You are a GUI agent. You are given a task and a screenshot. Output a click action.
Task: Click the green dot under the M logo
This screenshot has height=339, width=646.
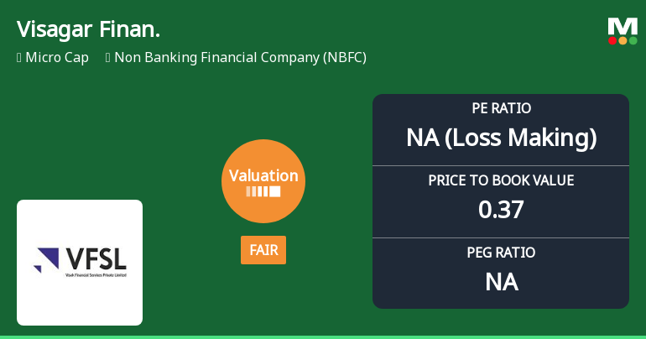[633, 40]
